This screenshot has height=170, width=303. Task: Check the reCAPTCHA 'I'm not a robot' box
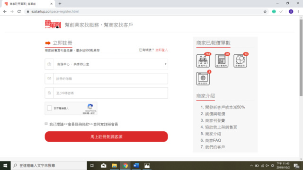[x=49, y=108]
